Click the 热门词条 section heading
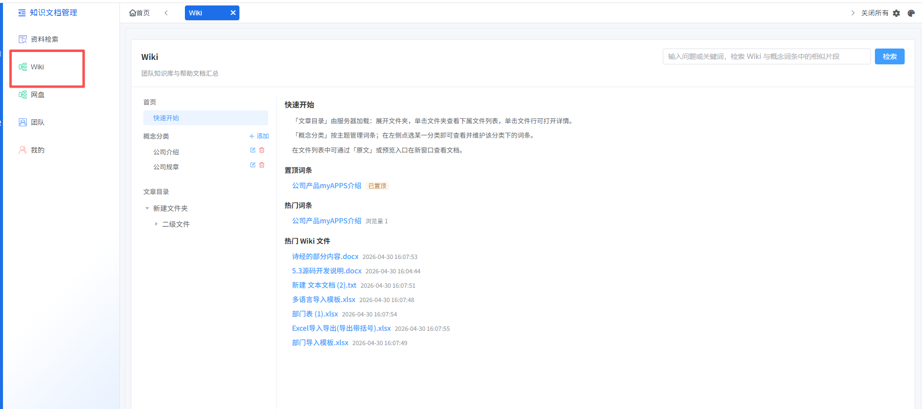Screen dimensions: 922x409 click(298, 205)
